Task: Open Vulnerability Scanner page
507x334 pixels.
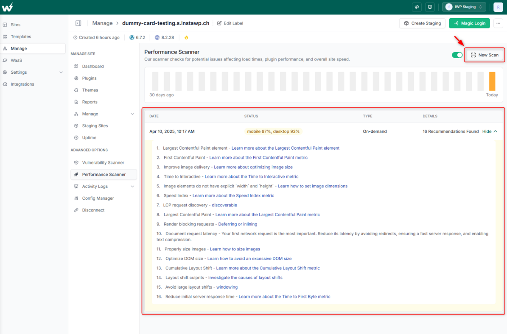Action: click(104, 162)
